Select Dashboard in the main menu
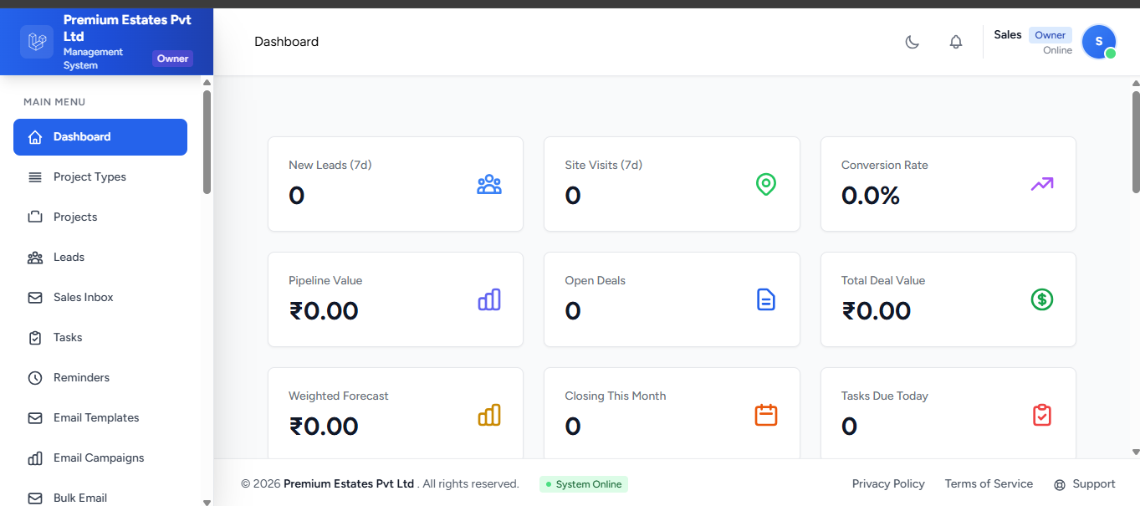 tap(81, 136)
